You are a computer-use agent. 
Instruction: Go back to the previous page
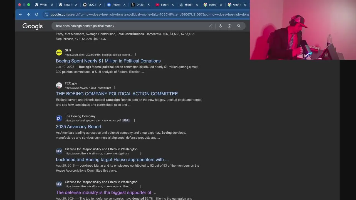pos(20,14)
